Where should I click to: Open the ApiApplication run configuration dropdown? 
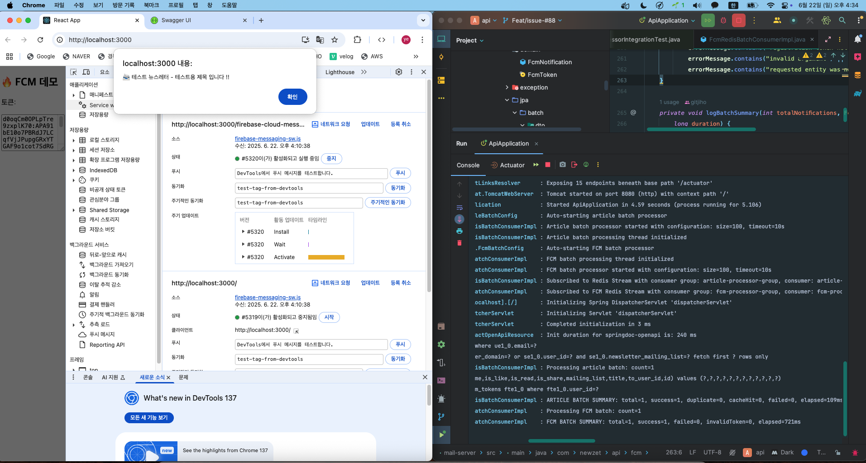tap(667, 20)
